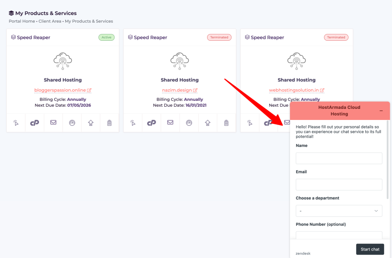The height and width of the screenshot is (258, 392).
Task: Click the login cursor icon on nazim.design card
Action: 133,123
